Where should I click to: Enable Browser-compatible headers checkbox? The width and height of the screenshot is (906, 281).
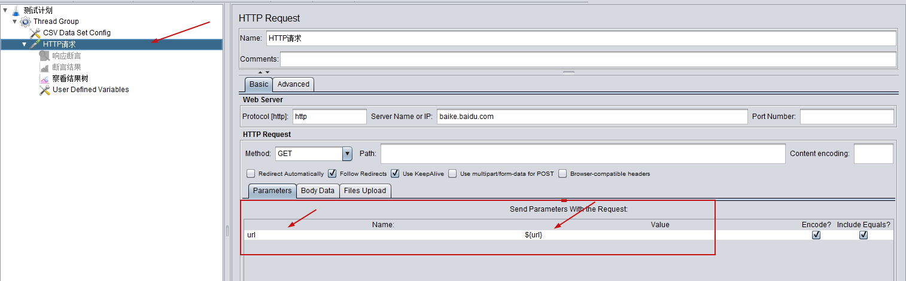pos(563,174)
